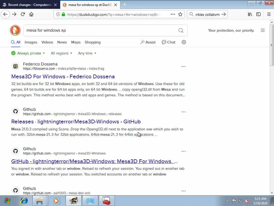Open Mesa3D For Windows - Federico Dossena link

[x=63, y=76]
